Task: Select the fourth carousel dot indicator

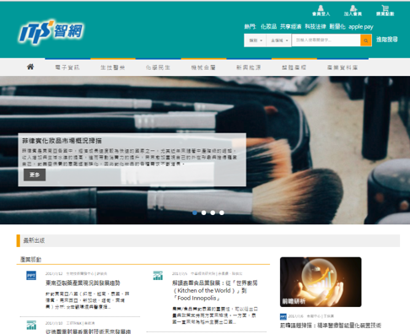Action: click(x=222, y=213)
